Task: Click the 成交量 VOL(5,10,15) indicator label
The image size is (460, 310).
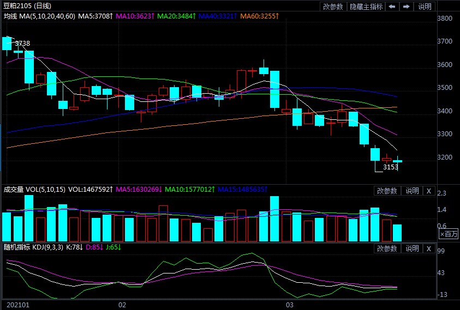Action: (34, 190)
